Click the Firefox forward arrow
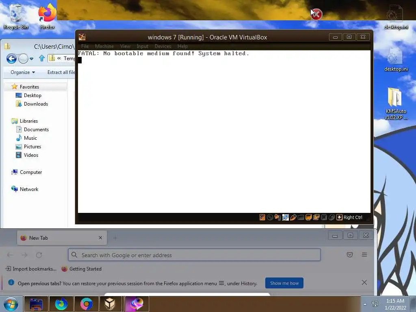Image resolution: width=416 pixels, height=312 pixels. (x=24, y=255)
